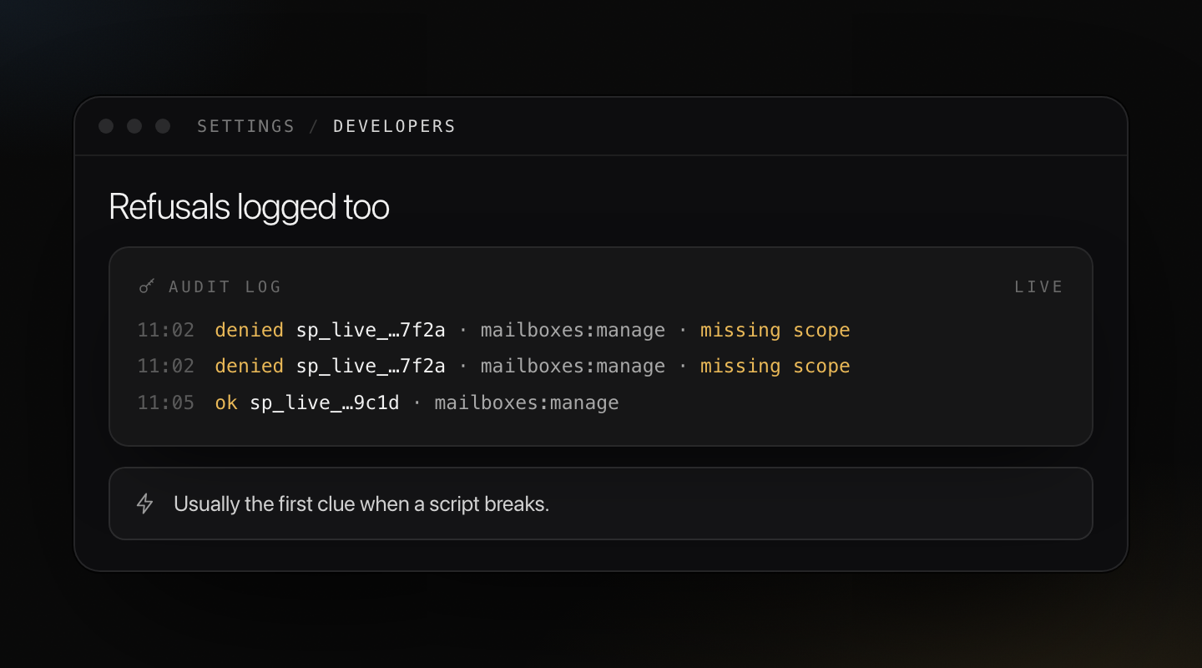
Task: Click the second window control dot
Action: click(x=134, y=126)
